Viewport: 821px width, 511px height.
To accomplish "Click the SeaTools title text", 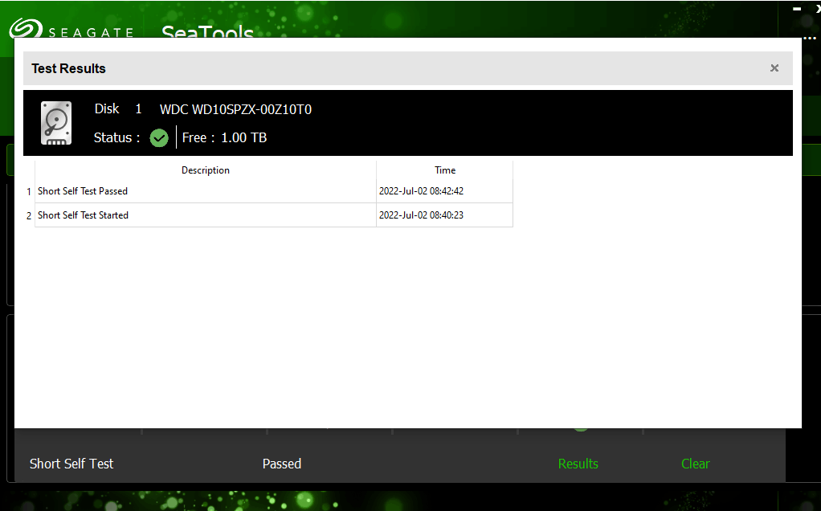I will click(207, 31).
